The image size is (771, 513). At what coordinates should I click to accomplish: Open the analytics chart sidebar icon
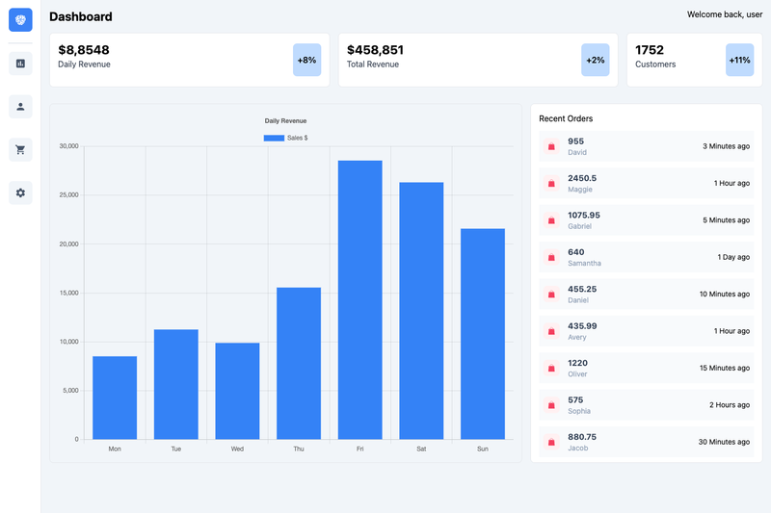(x=20, y=64)
